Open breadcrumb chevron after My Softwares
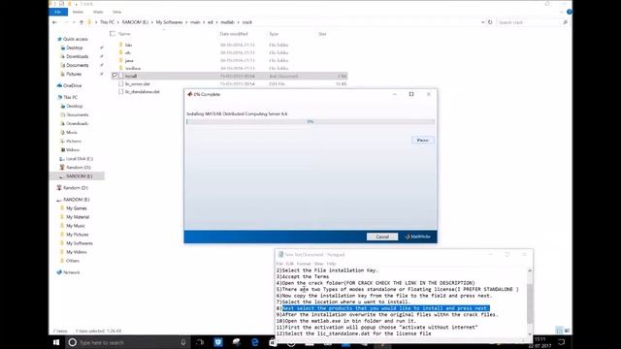The width and height of the screenshot is (621, 349). (x=186, y=22)
